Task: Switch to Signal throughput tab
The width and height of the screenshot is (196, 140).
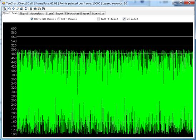Action: pos(31,14)
